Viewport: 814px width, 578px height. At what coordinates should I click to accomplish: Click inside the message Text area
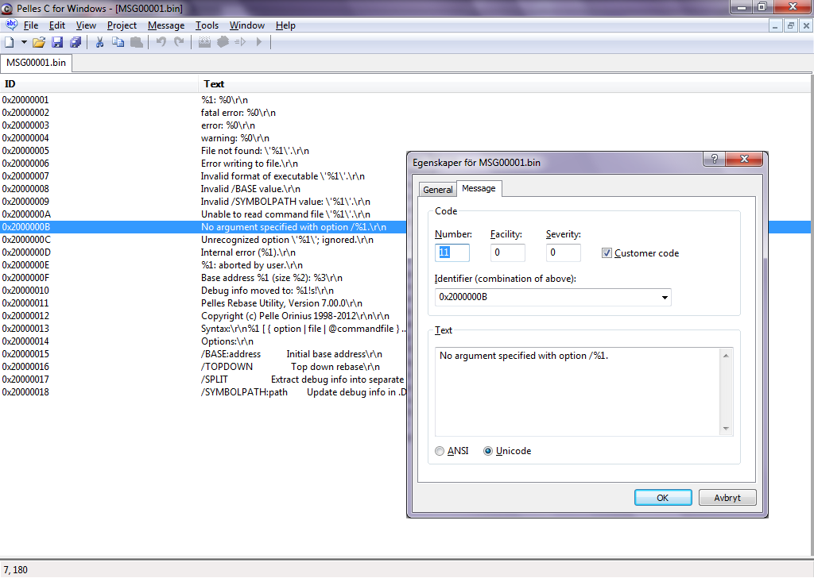pyautogui.click(x=577, y=392)
